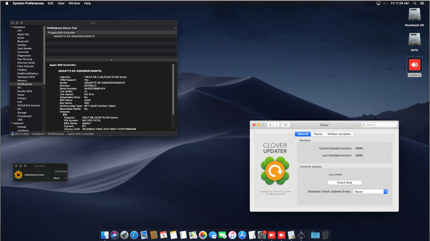This screenshot has width=430, height=241.
Task: Open Contacts book icon in Dock
Action: pyautogui.click(x=154, y=235)
